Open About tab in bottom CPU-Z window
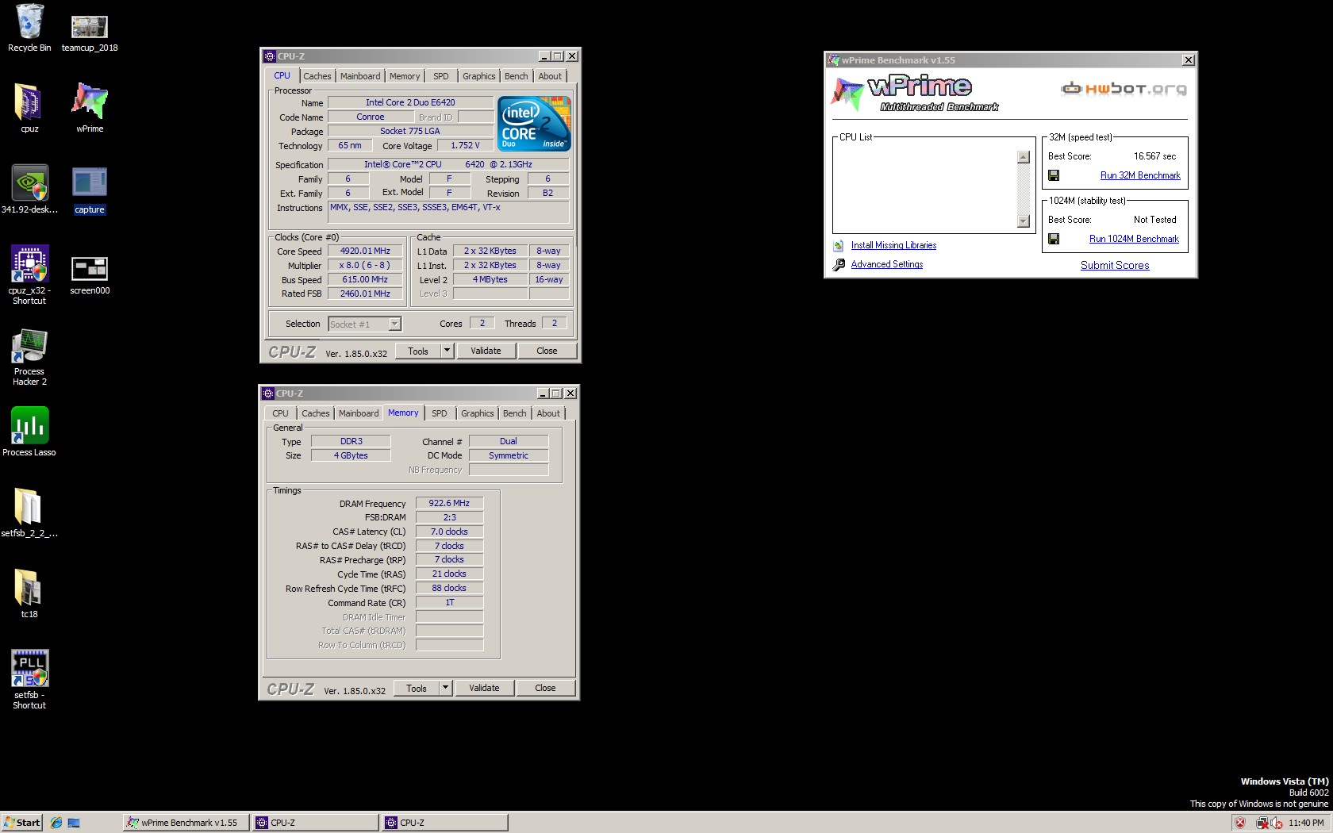This screenshot has width=1333, height=833. tap(548, 413)
